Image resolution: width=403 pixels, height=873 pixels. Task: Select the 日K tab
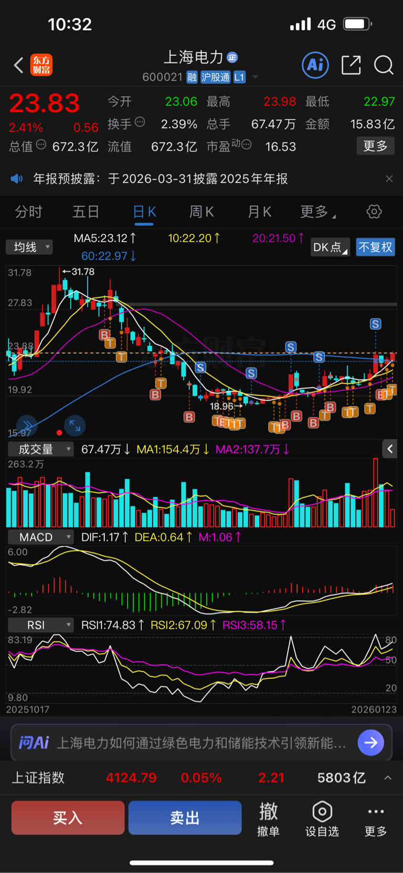click(x=144, y=212)
